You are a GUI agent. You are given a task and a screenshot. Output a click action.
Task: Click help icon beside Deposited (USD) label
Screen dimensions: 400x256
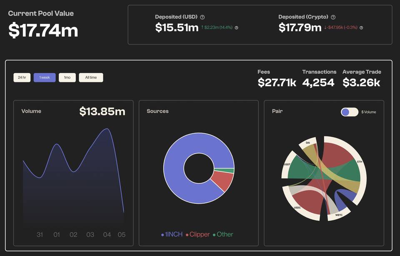click(x=202, y=17)
